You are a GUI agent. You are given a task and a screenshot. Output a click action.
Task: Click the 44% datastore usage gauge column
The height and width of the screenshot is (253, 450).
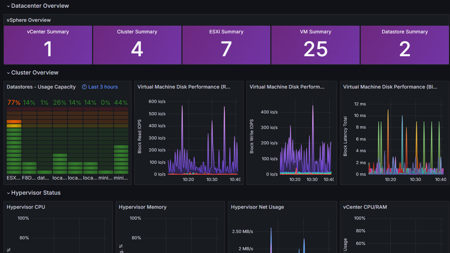(121, 141)
